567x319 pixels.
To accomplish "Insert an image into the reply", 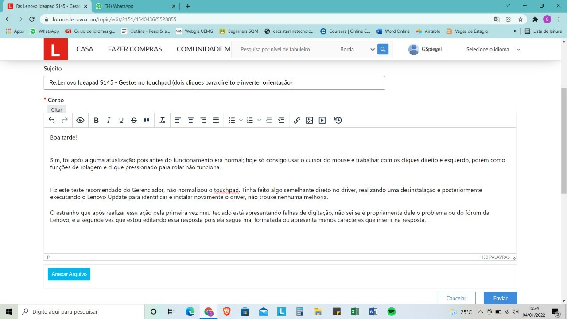I will [x=309, y=120].
